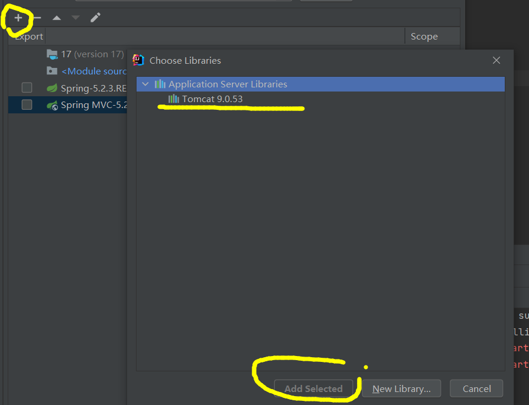The width and height of the screenshot is (529, 405).
Task: Click the Spring MVC leaf-globe icon
Action: (52, 105)
